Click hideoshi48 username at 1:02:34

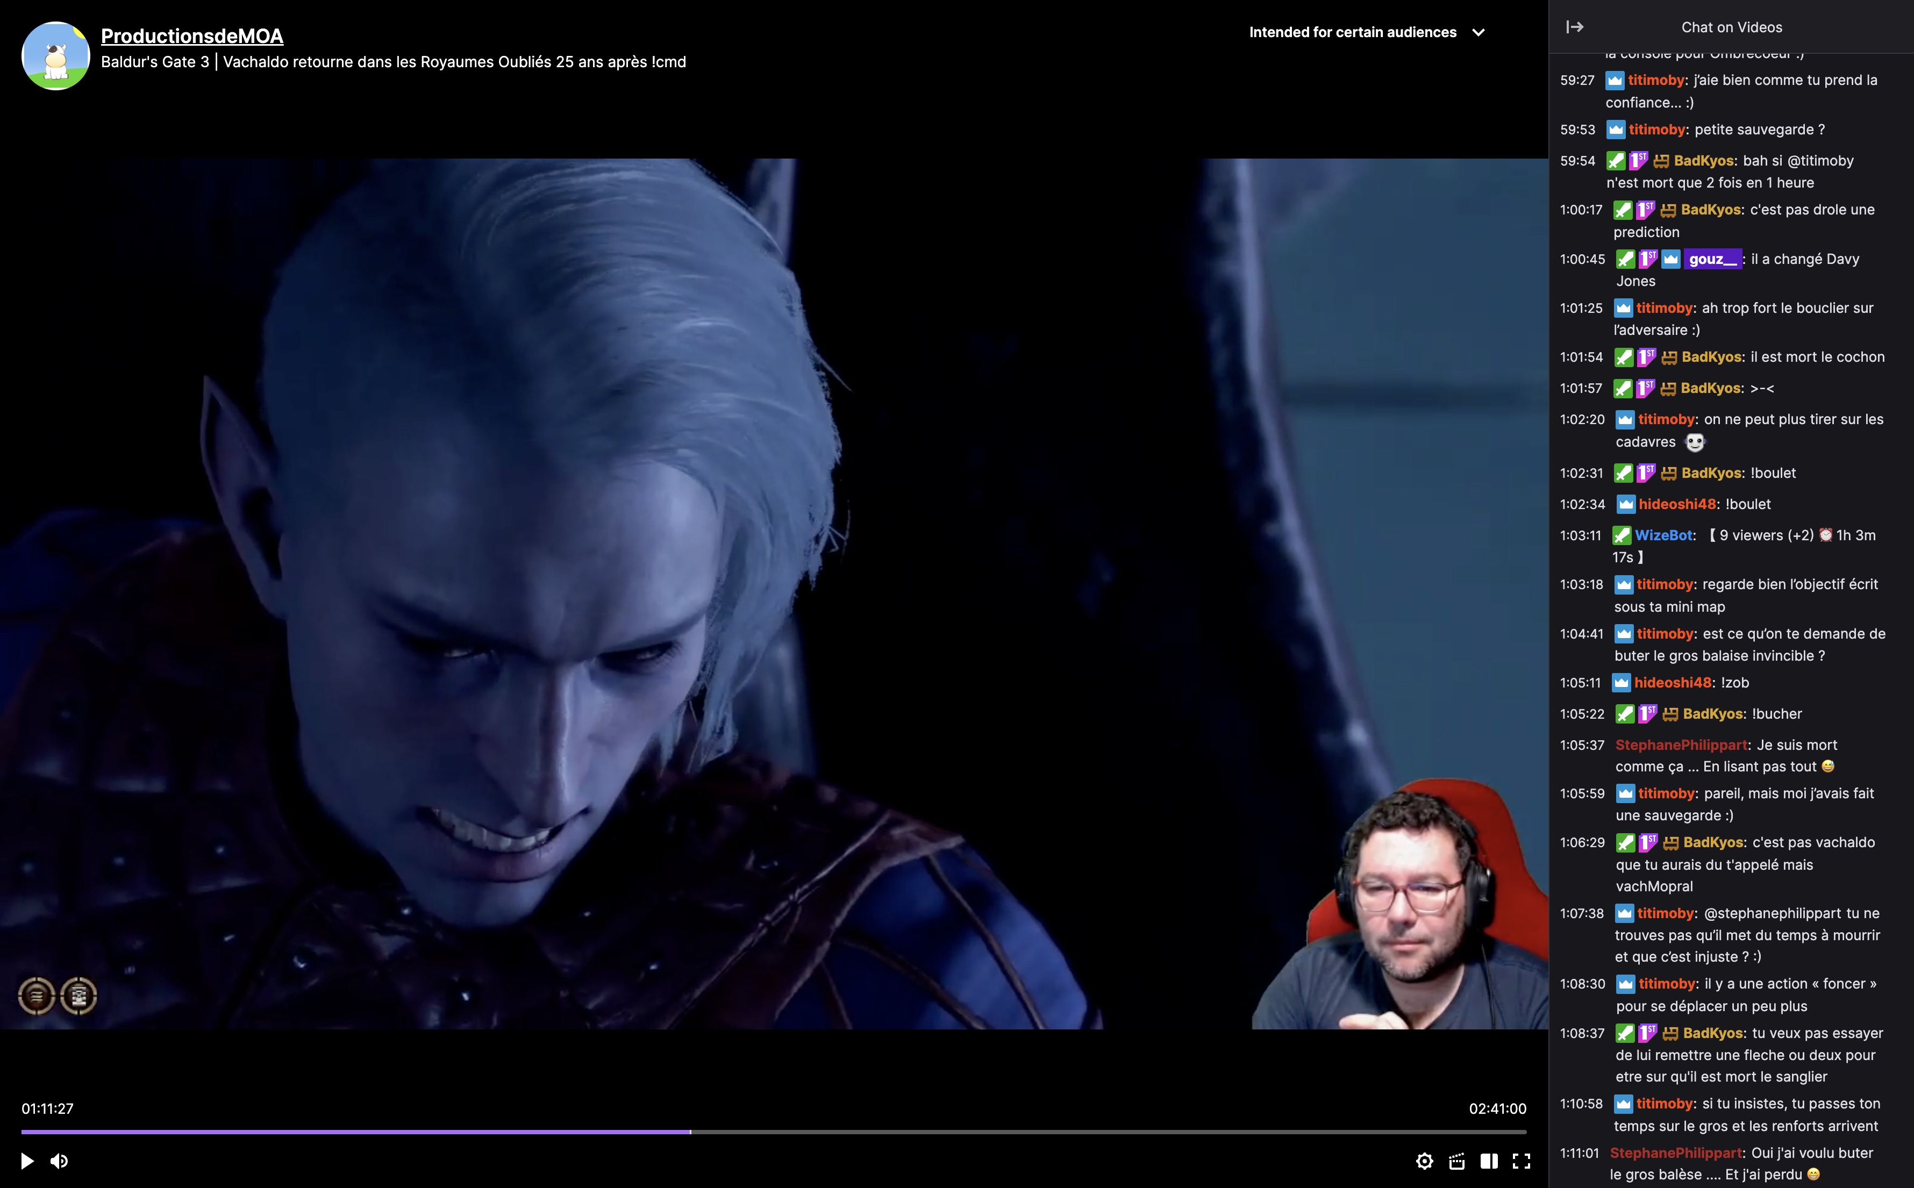pos(1677,504)
